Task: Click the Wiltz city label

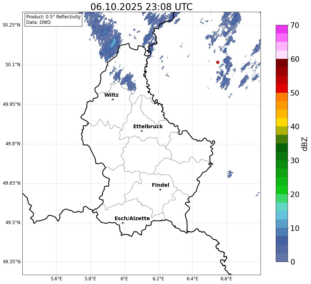Action: click(x=111, y=95)
